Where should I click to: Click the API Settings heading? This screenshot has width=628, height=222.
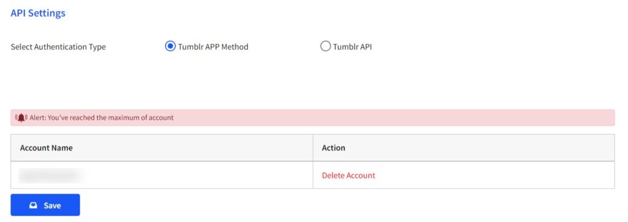[x=38, y=13]
